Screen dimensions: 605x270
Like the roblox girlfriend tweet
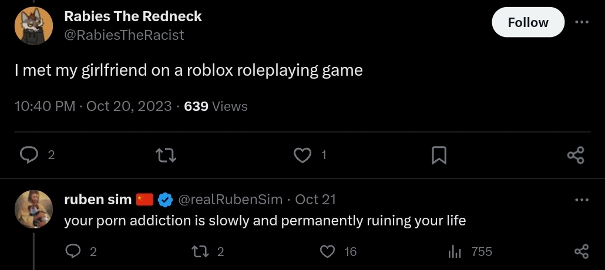pos(302,155)
